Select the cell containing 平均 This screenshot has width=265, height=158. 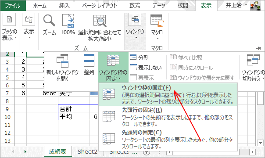point(74,117)
